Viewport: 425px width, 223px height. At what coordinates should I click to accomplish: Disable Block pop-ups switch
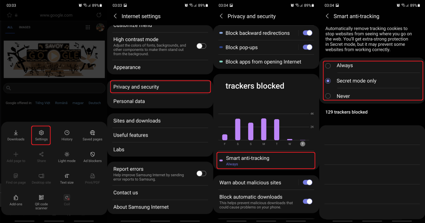(307, 47)
